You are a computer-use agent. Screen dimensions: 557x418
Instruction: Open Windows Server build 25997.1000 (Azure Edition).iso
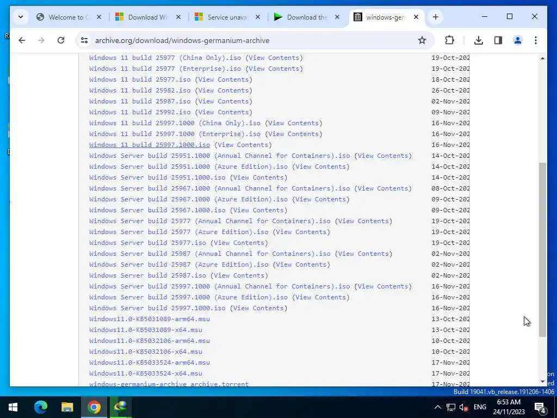188,297
